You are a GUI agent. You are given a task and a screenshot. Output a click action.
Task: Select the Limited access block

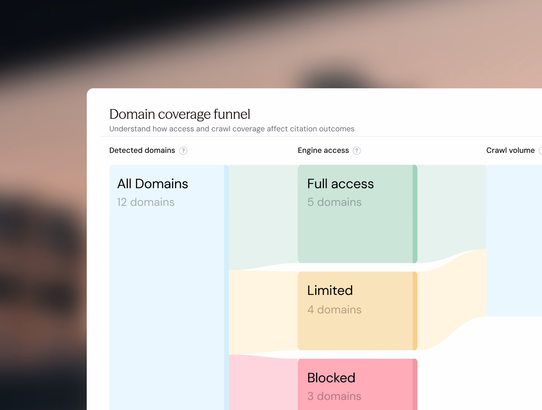pyautogui.click(x=357, y=311)
